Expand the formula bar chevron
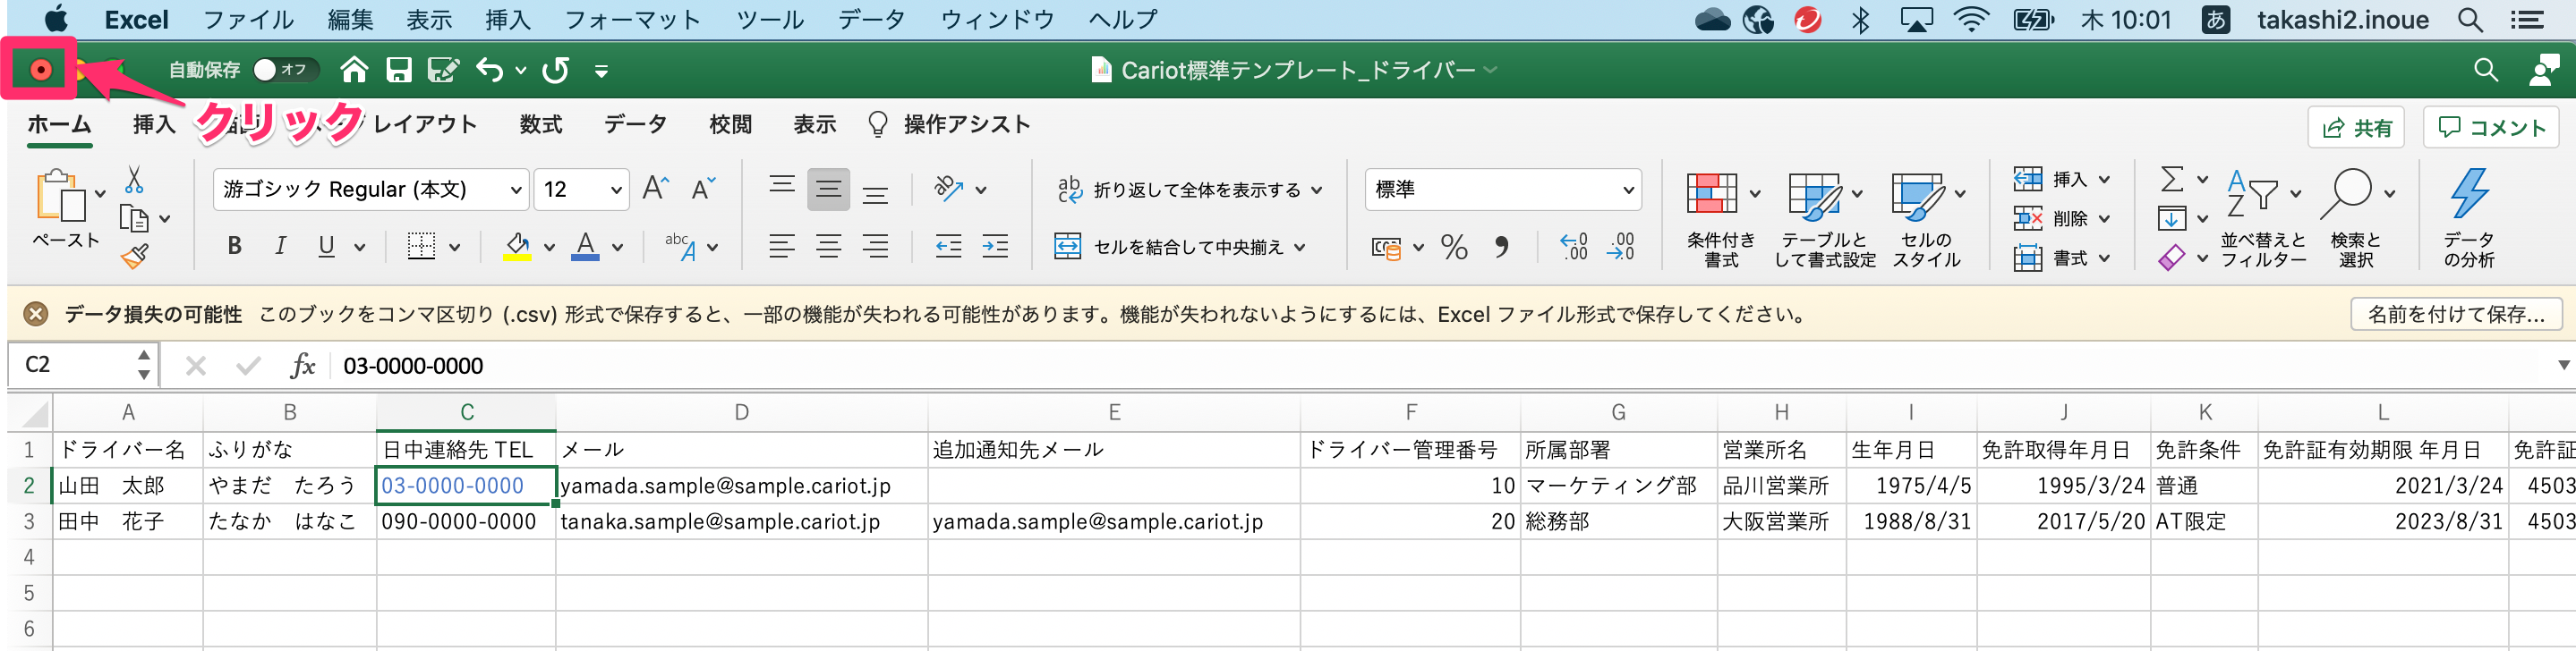2576x651 pixels. point(2563,366)
